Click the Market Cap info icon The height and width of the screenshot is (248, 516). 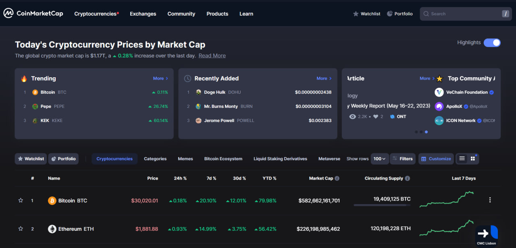[337, 178]
